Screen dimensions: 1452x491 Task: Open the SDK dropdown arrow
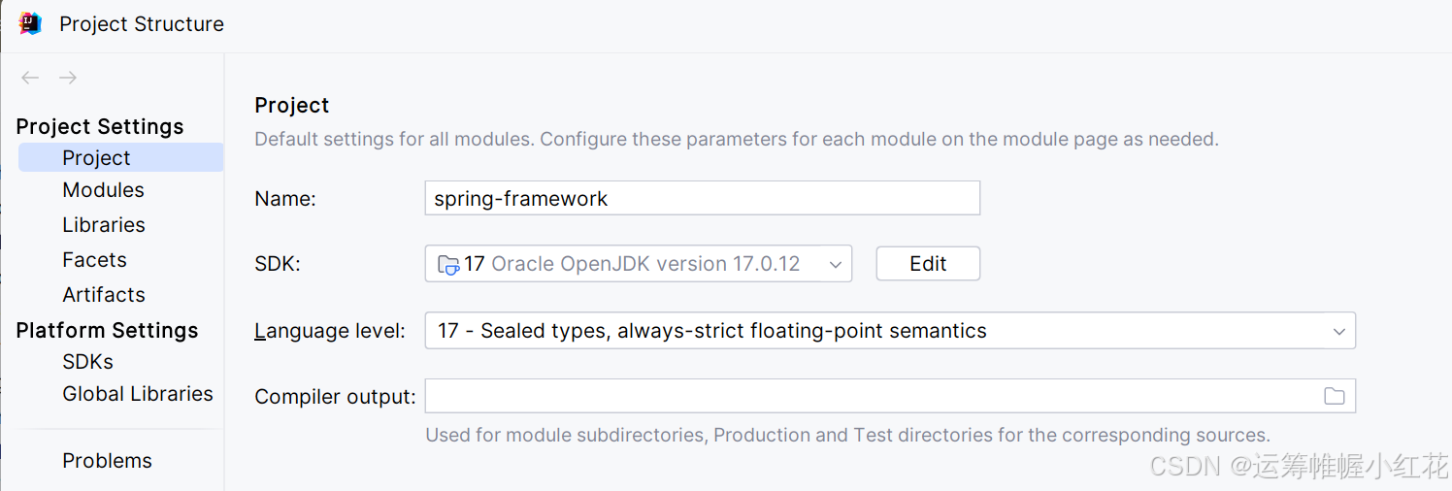coord(835,264)
